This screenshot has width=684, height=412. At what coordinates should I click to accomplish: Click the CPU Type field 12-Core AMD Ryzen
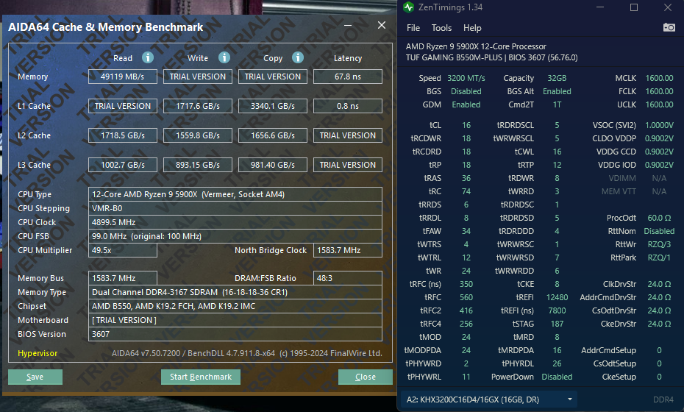tap(235, 194)
